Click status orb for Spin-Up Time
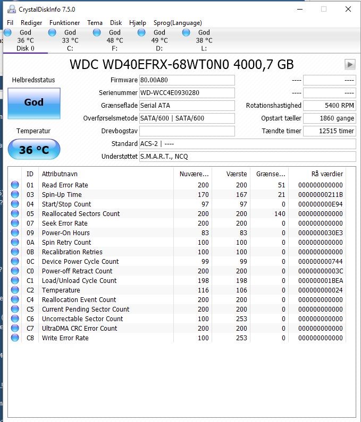 pyautogui.click(x=15, y=194)
